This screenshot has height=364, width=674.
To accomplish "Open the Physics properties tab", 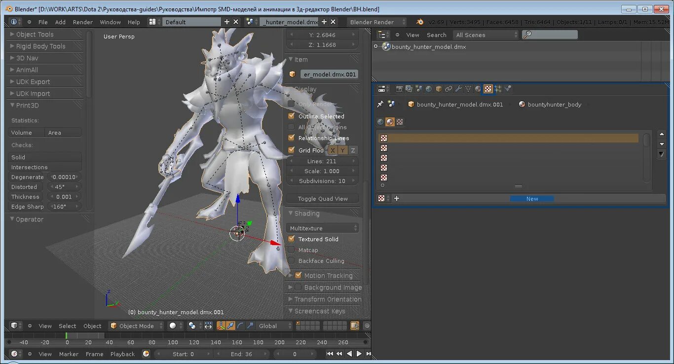I will (508, 89).
